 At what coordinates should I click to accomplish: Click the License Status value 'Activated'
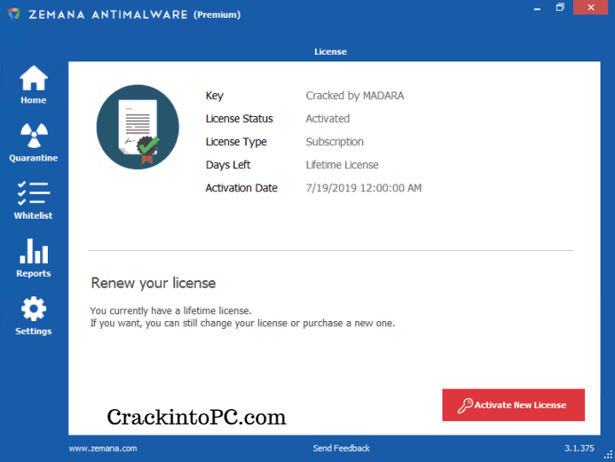point(328,119)
